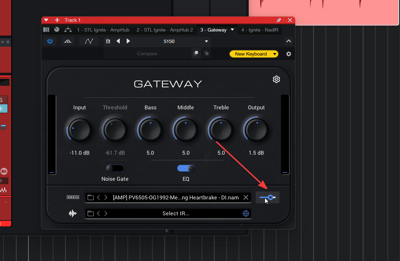Open the routing view icon
Image resolution: width=400 pixels, height=261 pixels.
[x=68, y=29]
